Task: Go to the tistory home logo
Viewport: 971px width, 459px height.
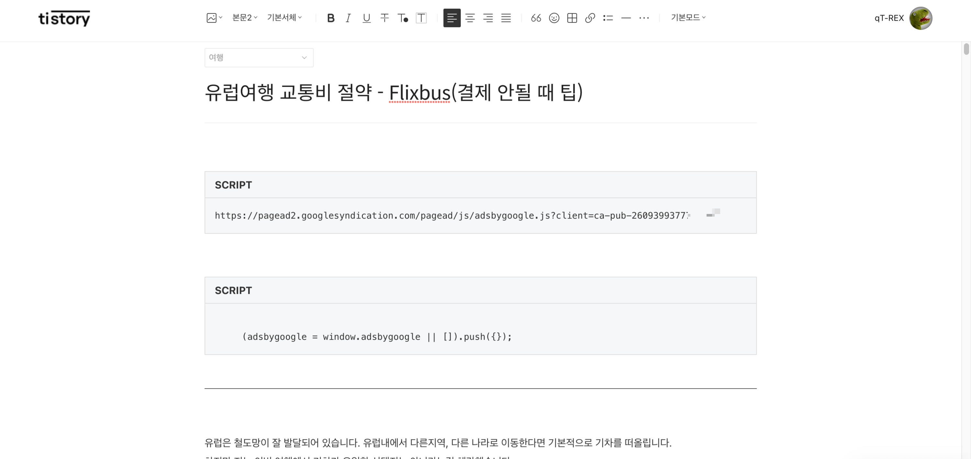Action: click(64, 18)
